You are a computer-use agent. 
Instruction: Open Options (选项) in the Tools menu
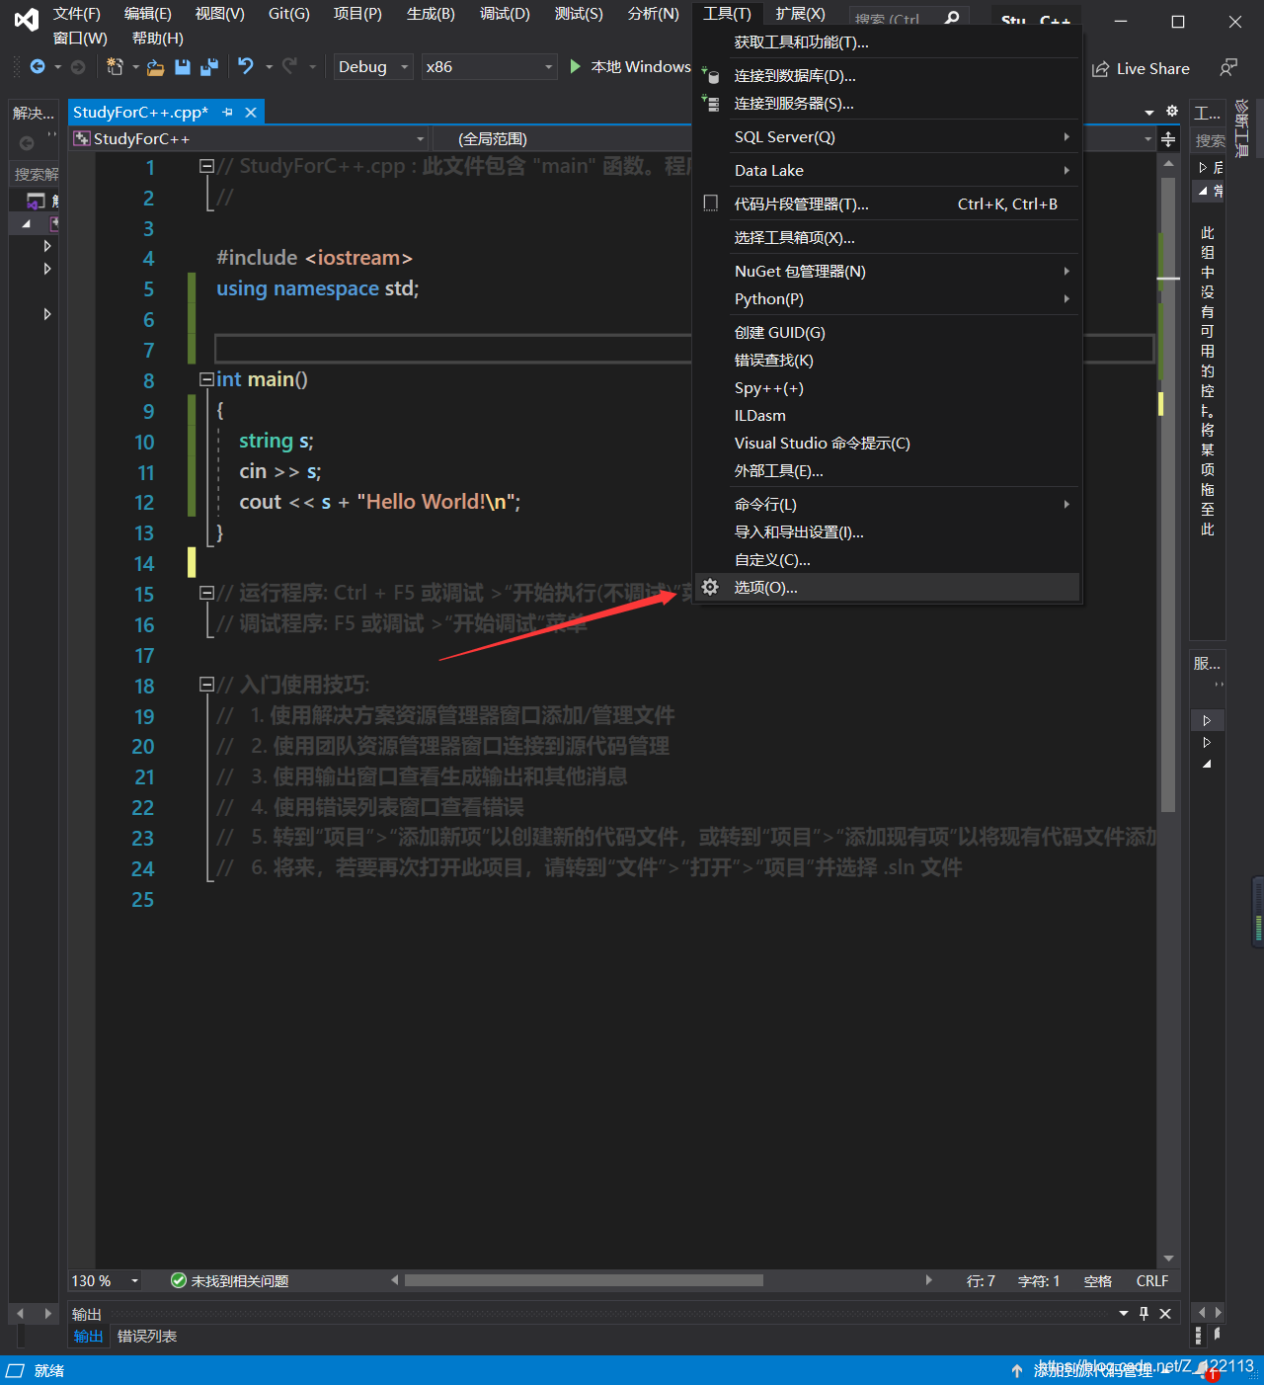pyautogui.click(x=887, y=588)
